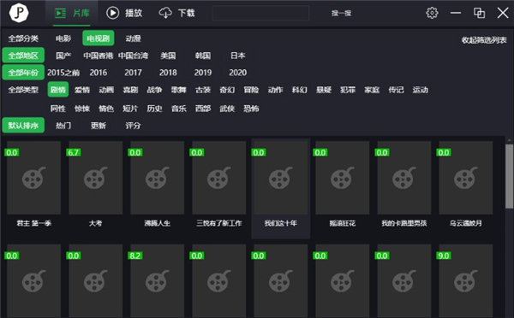Open 三悦有了新工作 poster thumbnail
This screenshot has height=318, width=514.
click(x=219, y=178)
